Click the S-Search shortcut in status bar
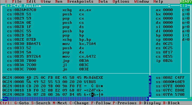The height and width of the screenshot is (105, 192). (x=41, y=103)
